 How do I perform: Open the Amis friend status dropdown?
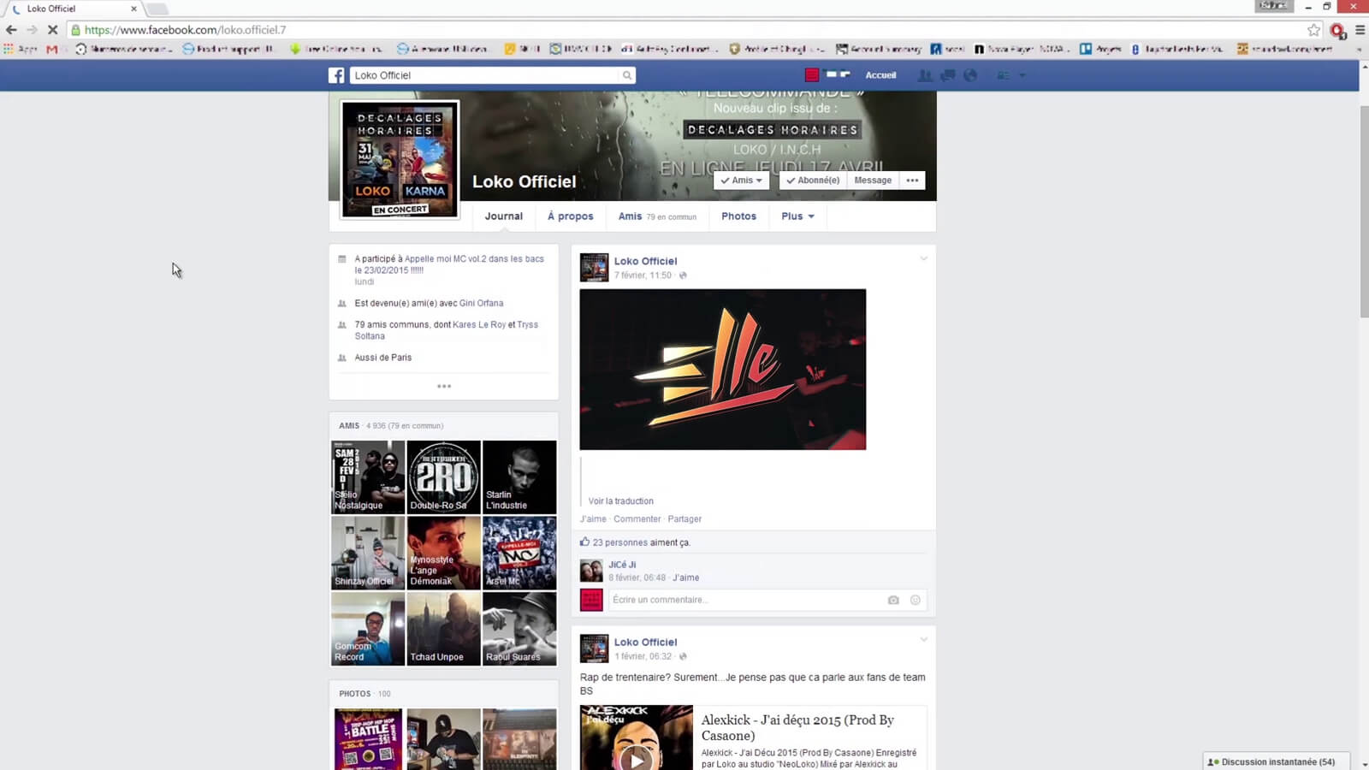coord(741,181)
